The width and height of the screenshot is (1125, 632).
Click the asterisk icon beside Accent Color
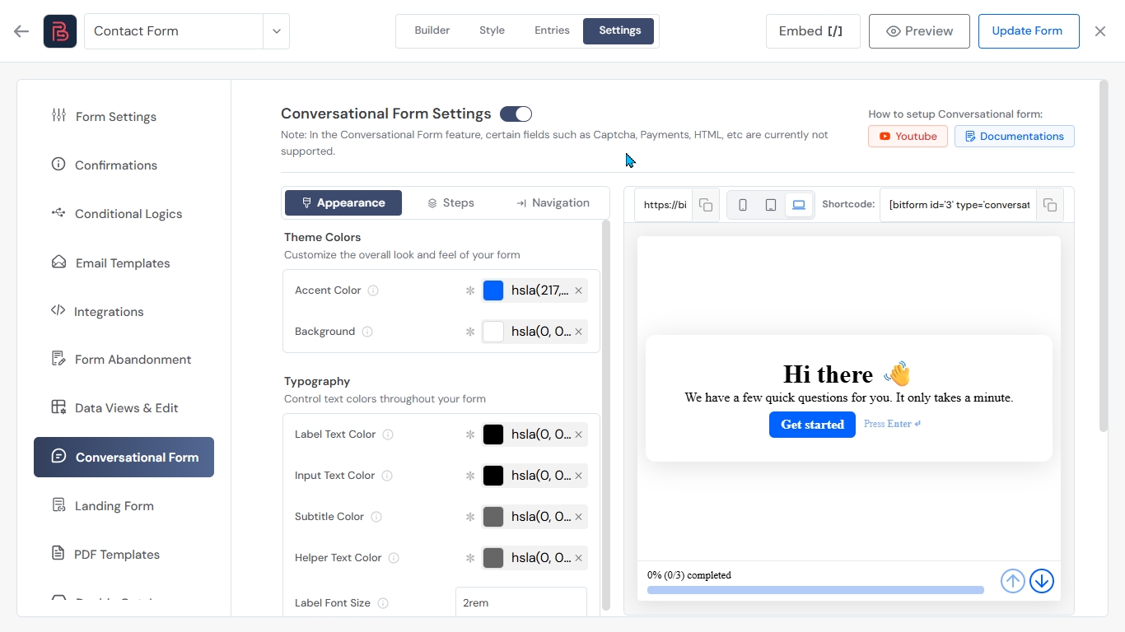(470, 290)
